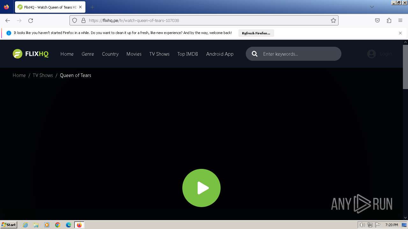Open the tracking protection shield icon

[x=75, y=20]
